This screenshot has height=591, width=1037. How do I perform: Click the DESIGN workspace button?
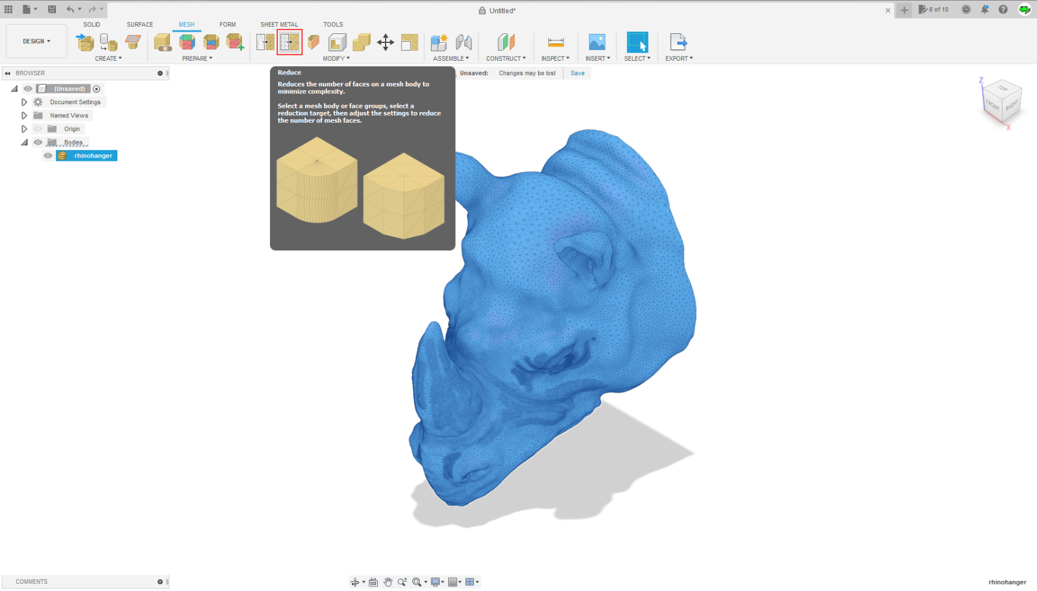click(x=36, y=41)
